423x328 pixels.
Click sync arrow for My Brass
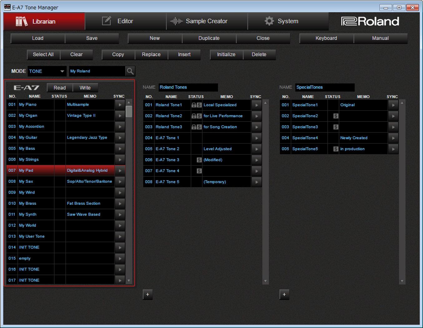pyautogui.click(x=120, y=203)
